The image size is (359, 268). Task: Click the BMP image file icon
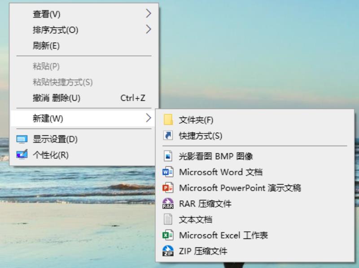tap(168, 156)
